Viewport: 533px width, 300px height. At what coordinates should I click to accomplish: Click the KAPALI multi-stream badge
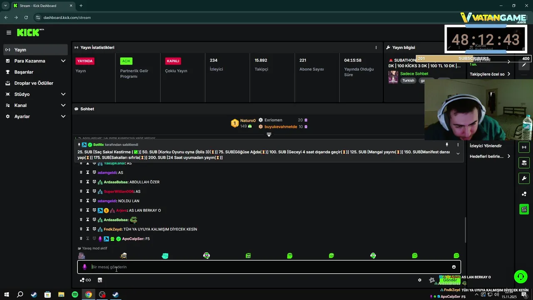(x=173, y=61)
